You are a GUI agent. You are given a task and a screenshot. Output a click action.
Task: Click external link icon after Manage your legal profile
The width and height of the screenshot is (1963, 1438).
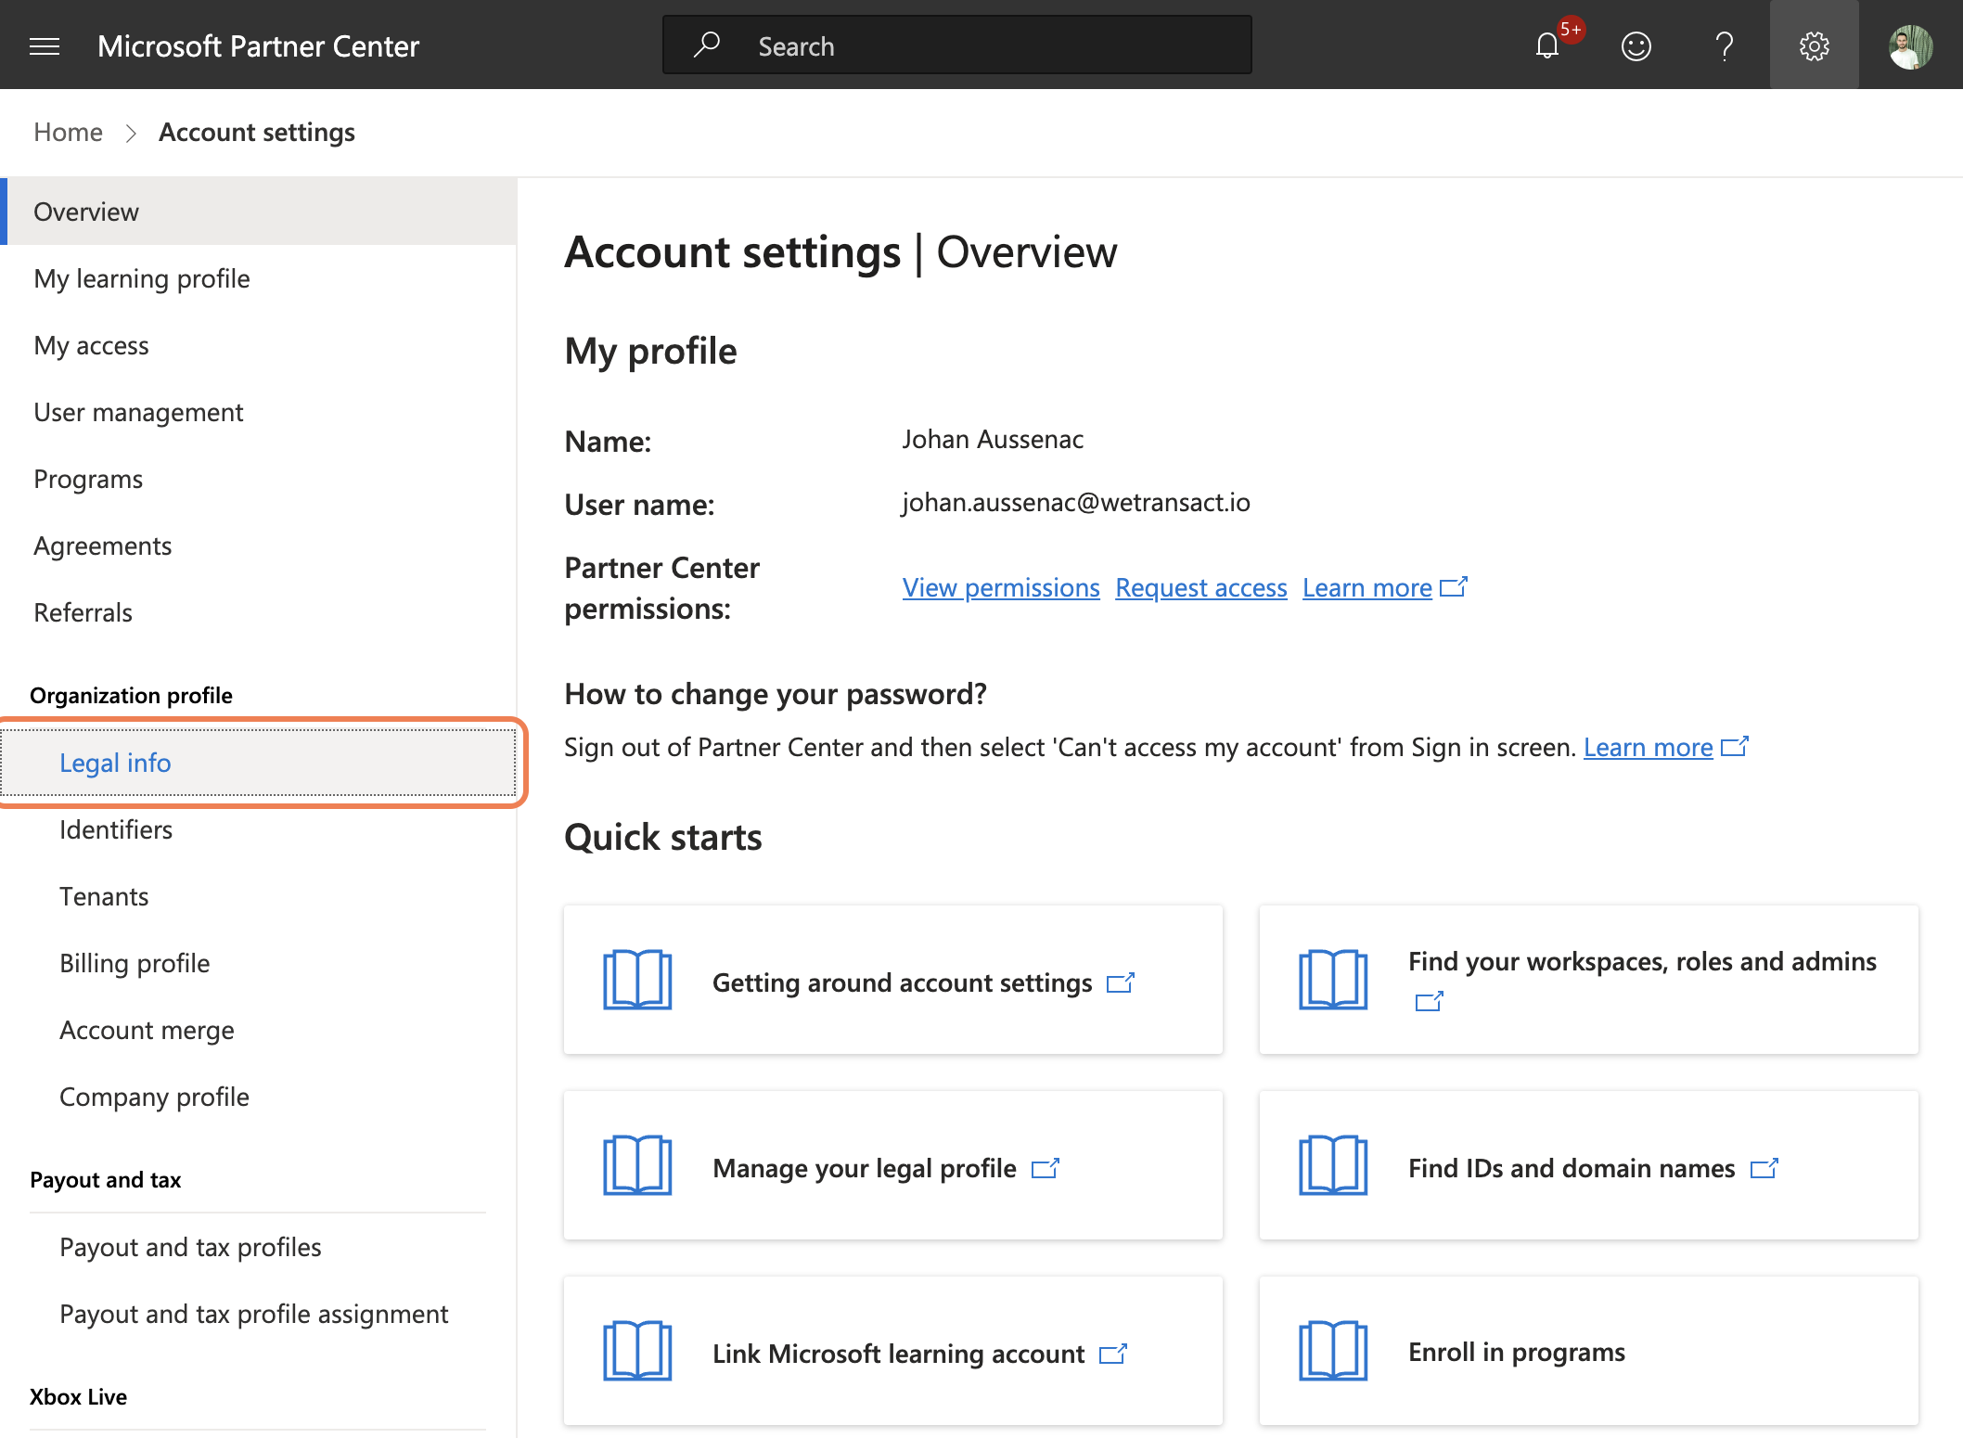click(x=1046, y=1169)
